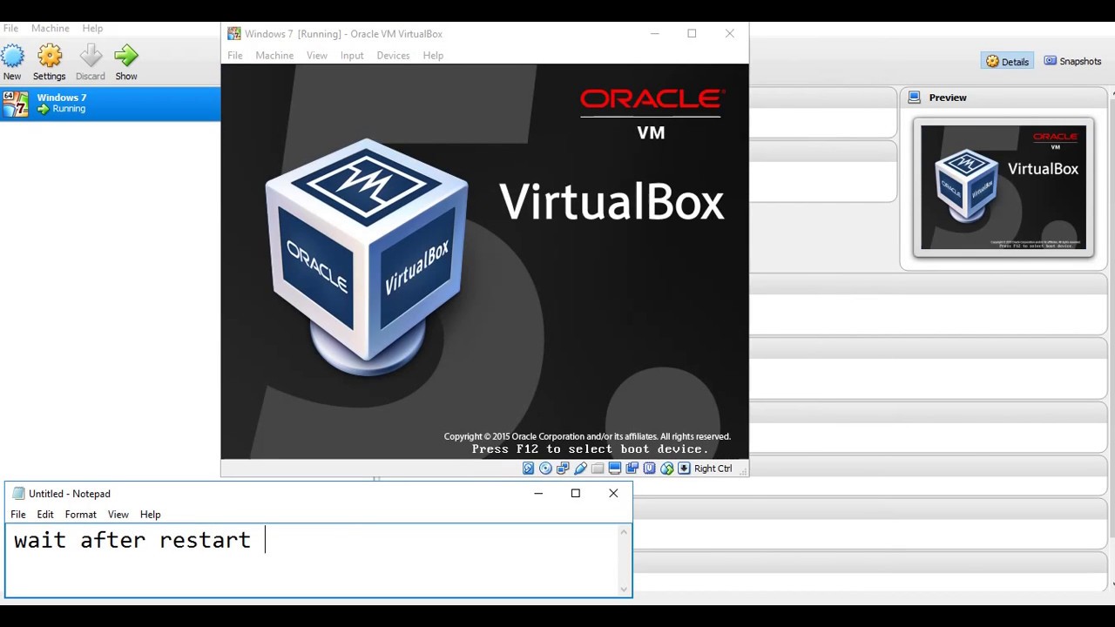Click the Preview panel header
1115x627 pixels.
(1004, 98)
